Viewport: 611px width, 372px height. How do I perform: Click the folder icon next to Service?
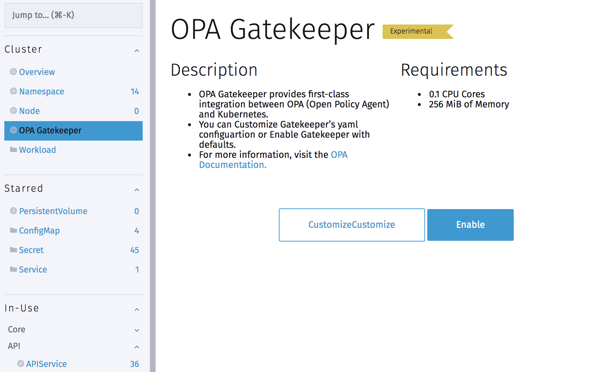click(13, 269)
